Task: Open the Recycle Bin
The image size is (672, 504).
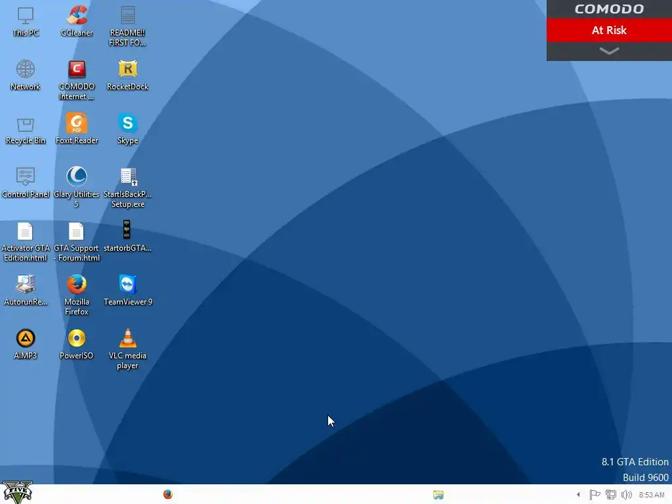Action: pyautogui.click(x=26, y=131)
